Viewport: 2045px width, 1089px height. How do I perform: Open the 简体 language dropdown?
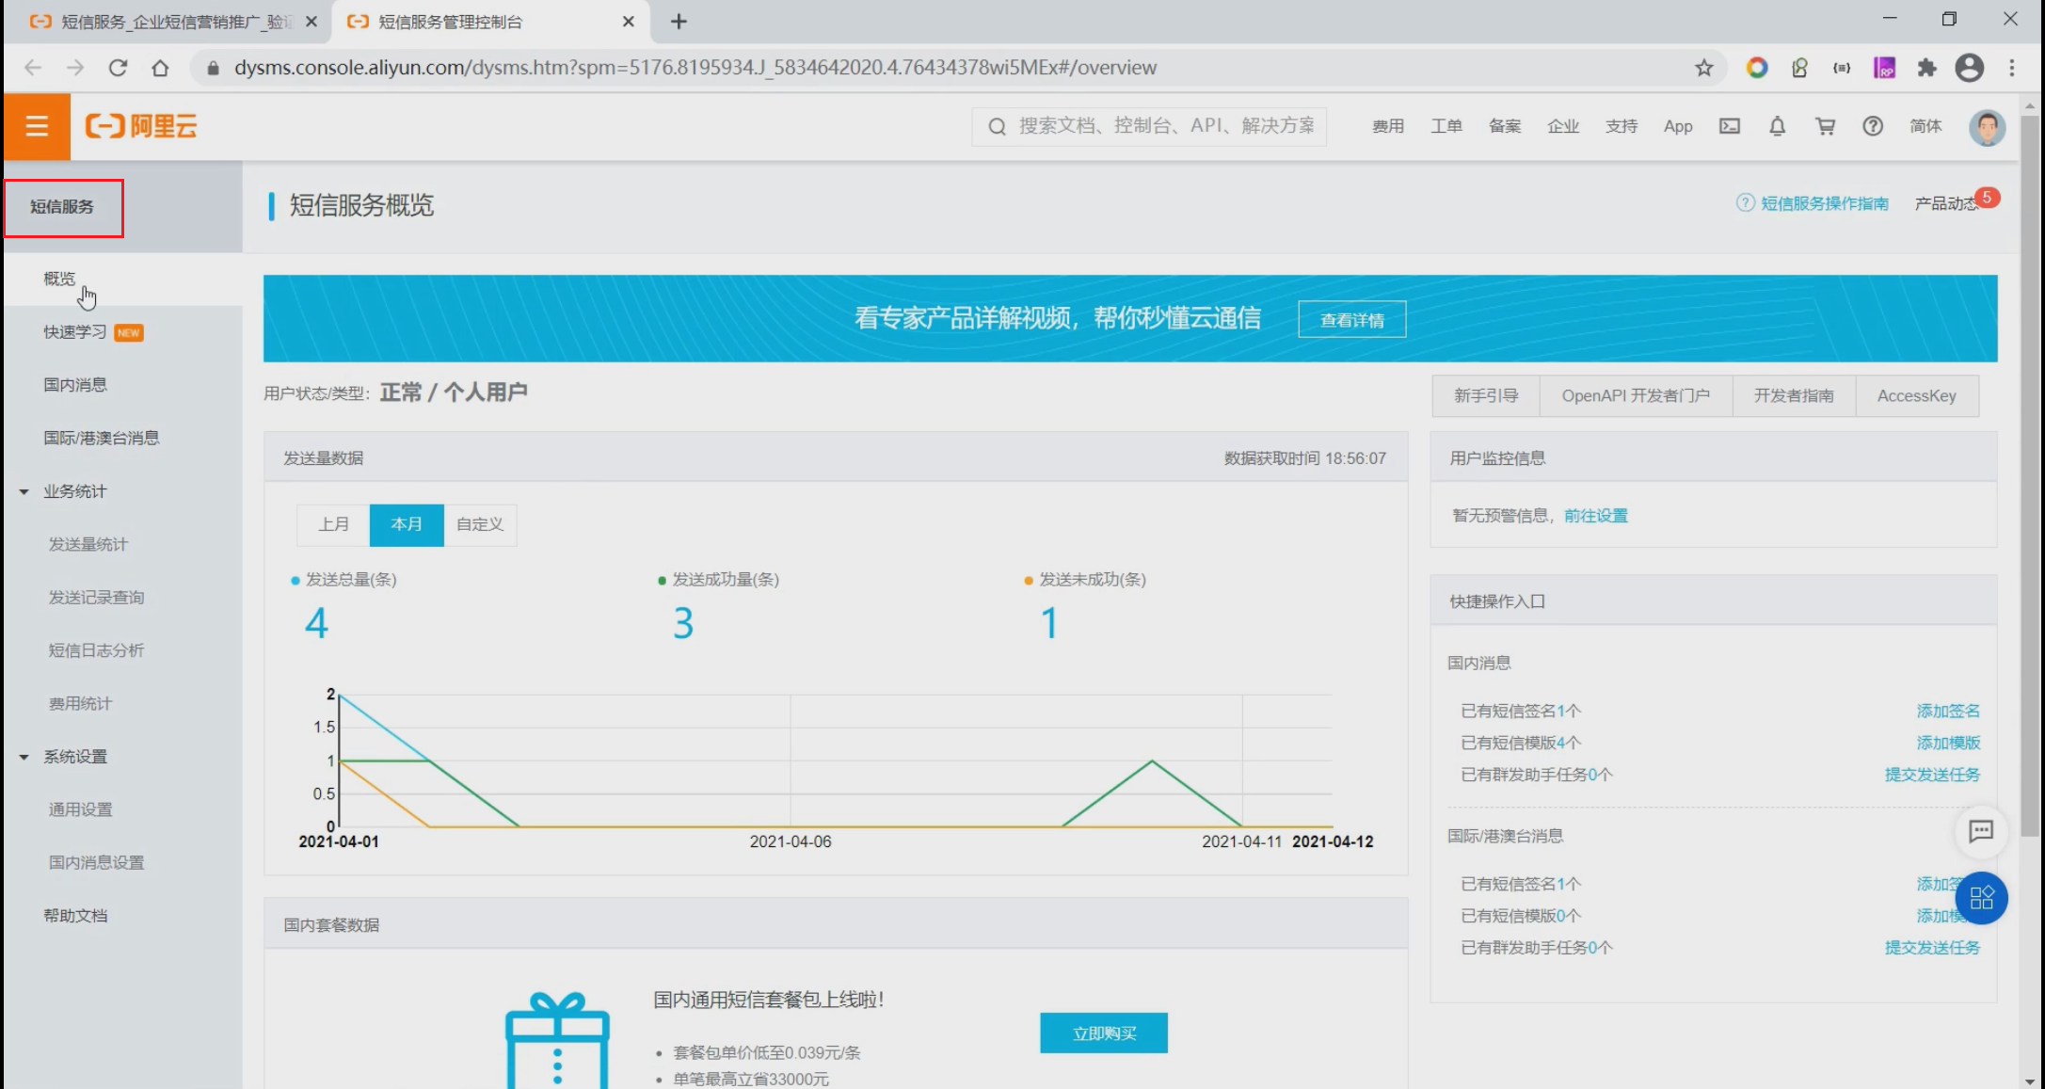coord(1925,126)
